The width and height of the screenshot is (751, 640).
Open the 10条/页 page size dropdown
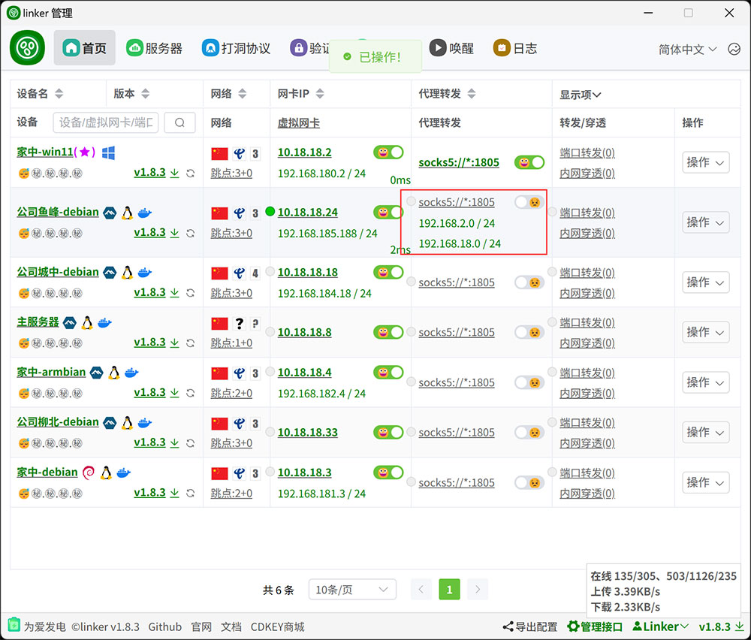coord(352,590)
